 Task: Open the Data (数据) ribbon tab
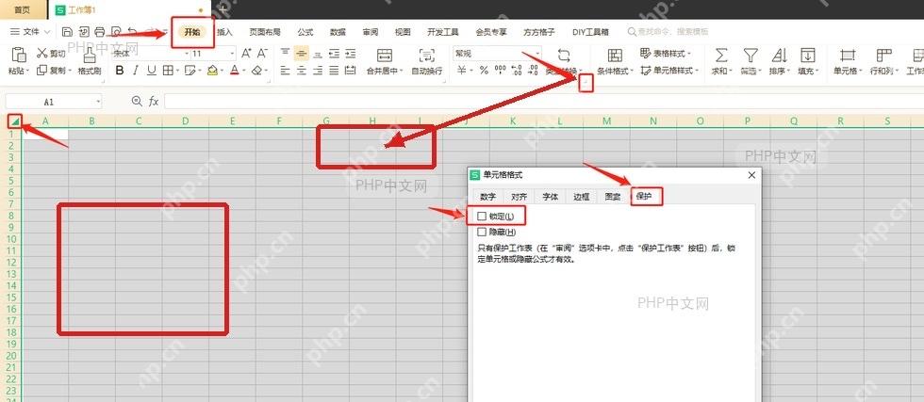point(338,32)
